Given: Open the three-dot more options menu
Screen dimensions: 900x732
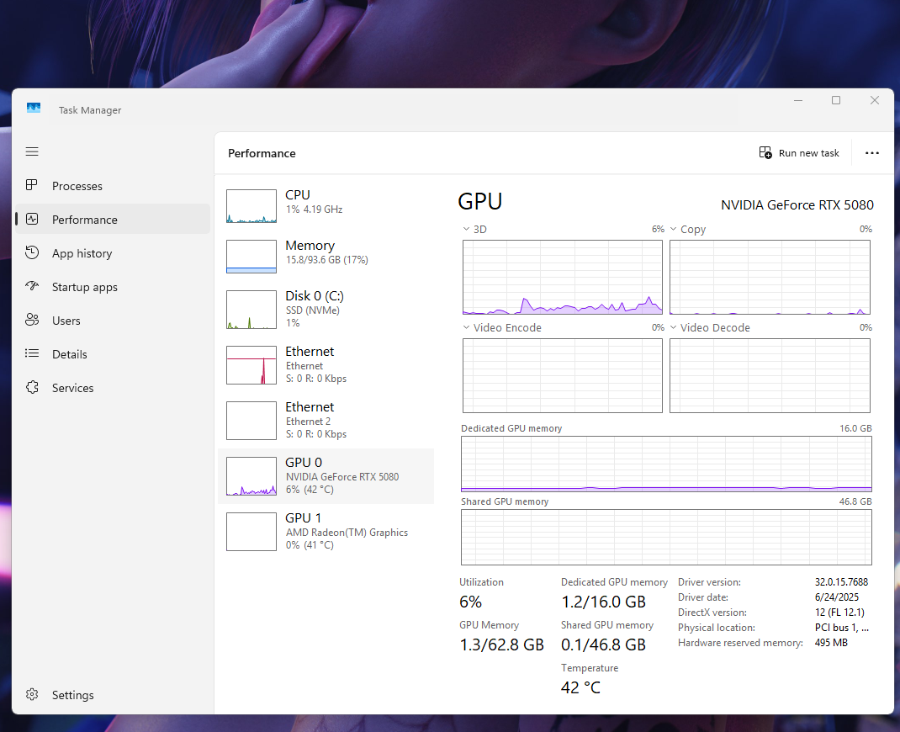Looking at the screenshot, I should [x=872, y=153].
